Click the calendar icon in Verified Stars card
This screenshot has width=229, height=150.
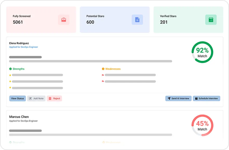211,20
